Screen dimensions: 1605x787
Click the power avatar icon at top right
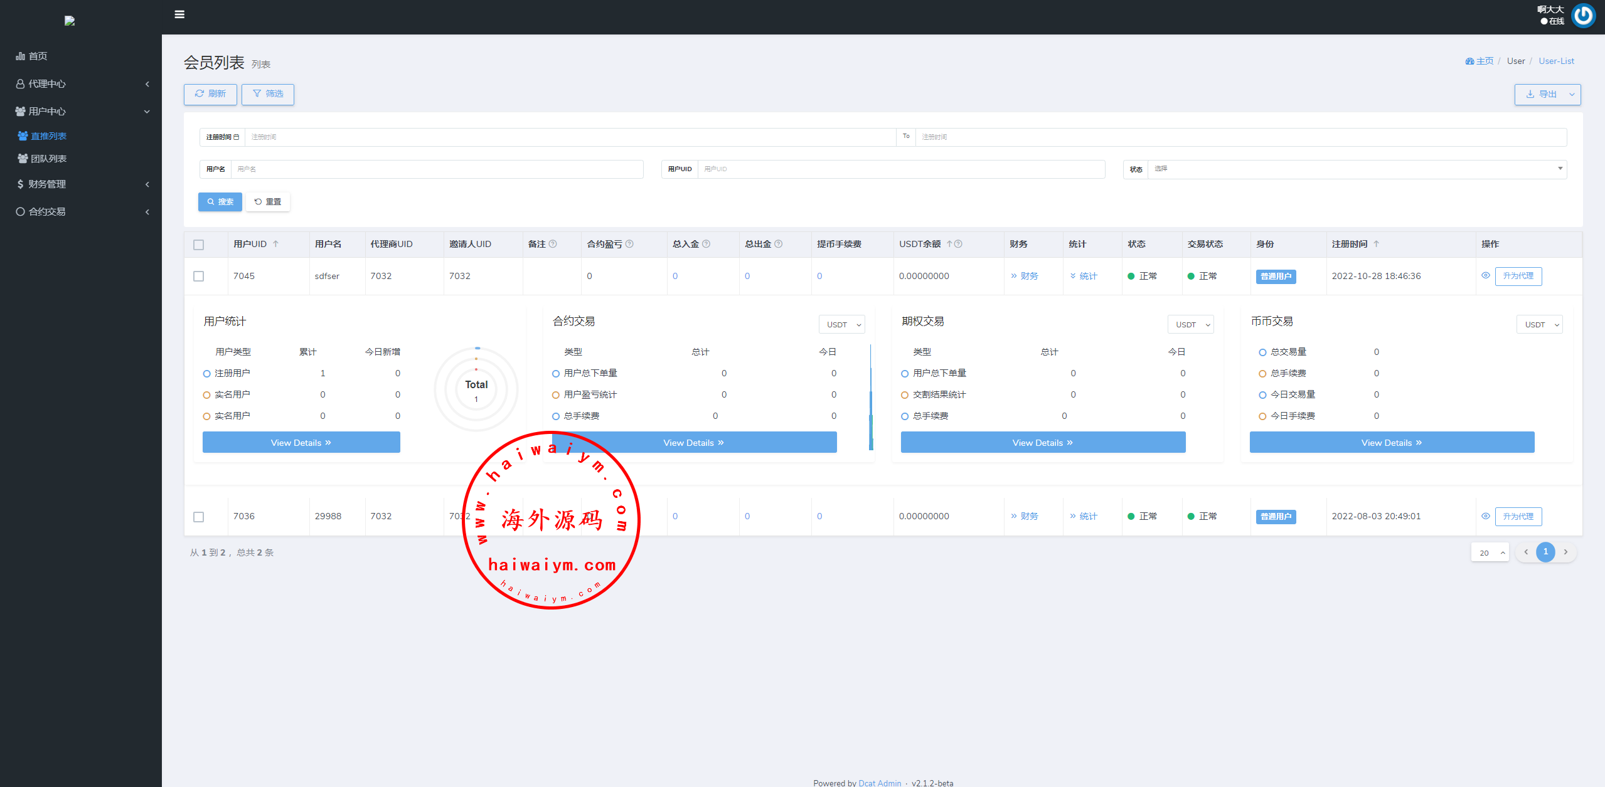pos(1584,16)
